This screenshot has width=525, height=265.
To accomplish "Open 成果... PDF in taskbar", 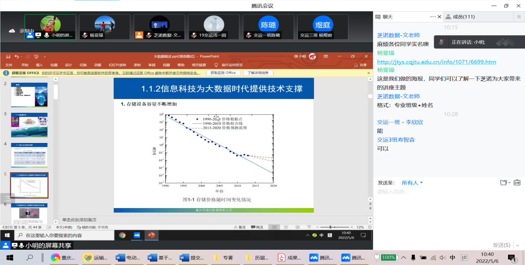I will [x=290, y=257].
